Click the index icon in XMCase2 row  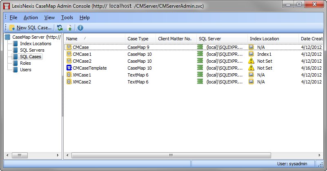251,81
